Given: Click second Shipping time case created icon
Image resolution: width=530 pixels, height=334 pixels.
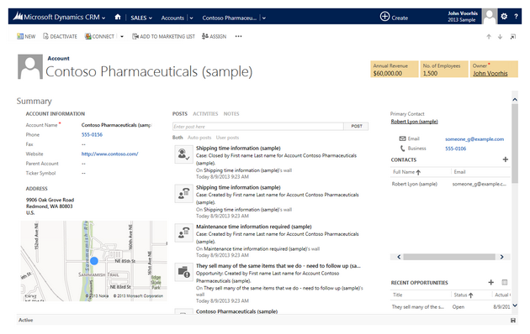Looking at the screenshot, I should pyautogui.click(x=183, y=194).
